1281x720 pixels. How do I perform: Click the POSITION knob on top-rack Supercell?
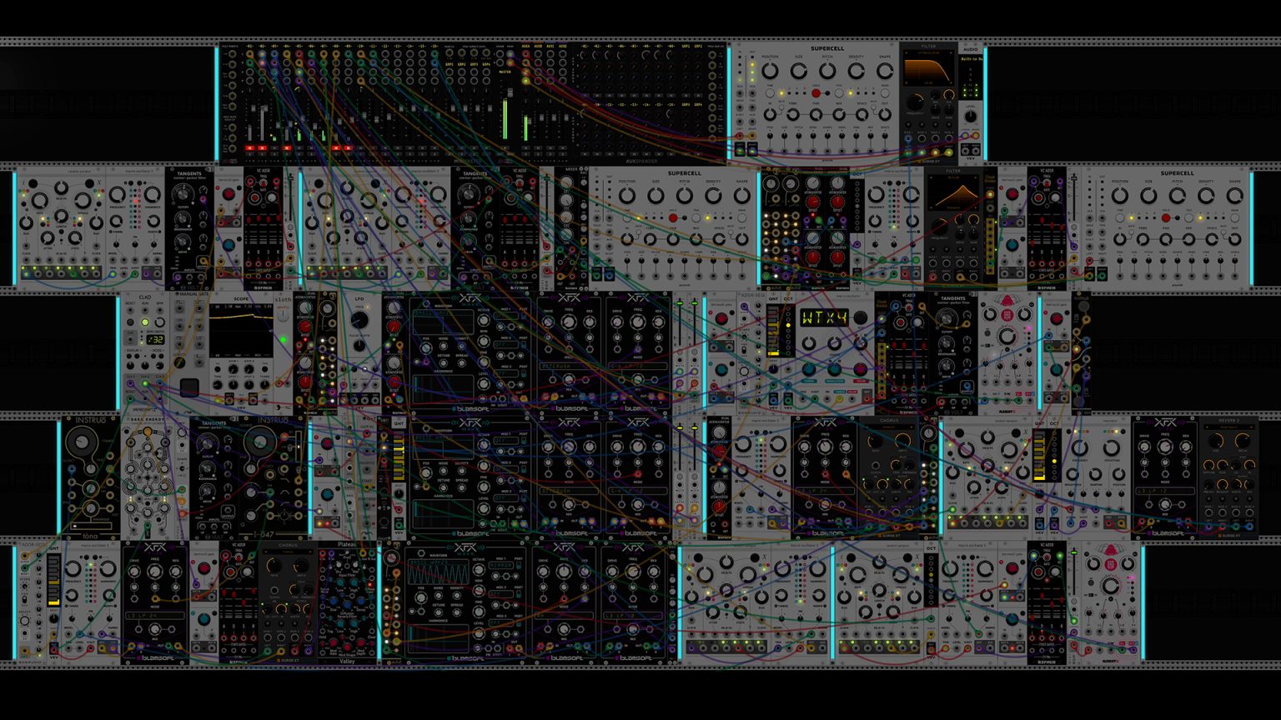pos(770,71)
